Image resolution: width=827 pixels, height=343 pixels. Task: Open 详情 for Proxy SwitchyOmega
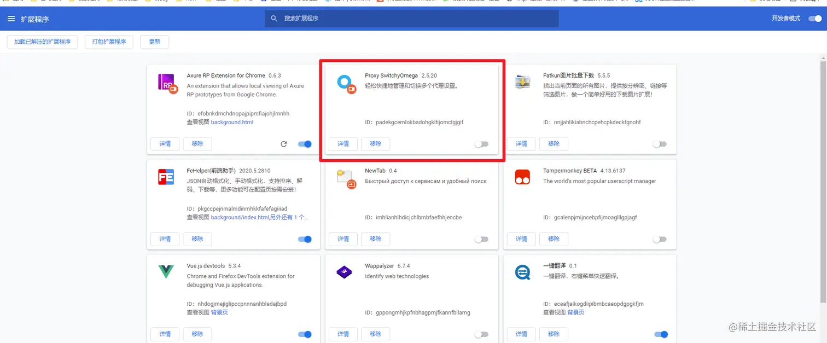343,144
